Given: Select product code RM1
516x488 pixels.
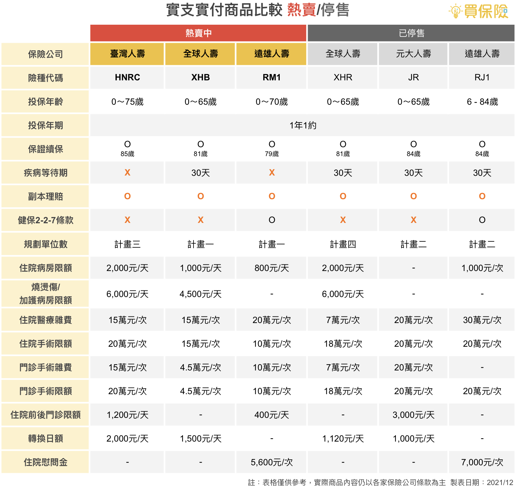Looking at the screenshot, I should [x=271, y=77].
